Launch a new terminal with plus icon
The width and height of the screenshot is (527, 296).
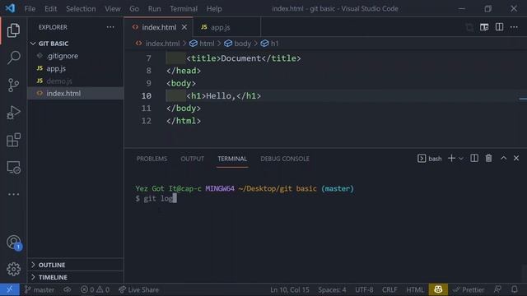[x=451, y=159]
